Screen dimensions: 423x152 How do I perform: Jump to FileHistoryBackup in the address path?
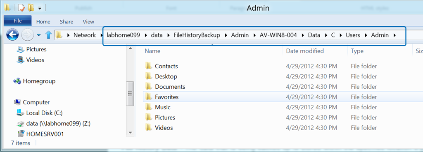pos(197,35)
